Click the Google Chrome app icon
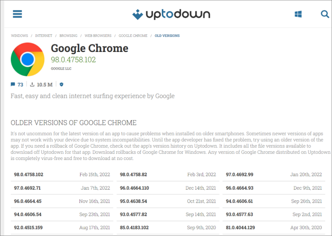332x236 pixels. pyautogui.click(x=27, y=60)
